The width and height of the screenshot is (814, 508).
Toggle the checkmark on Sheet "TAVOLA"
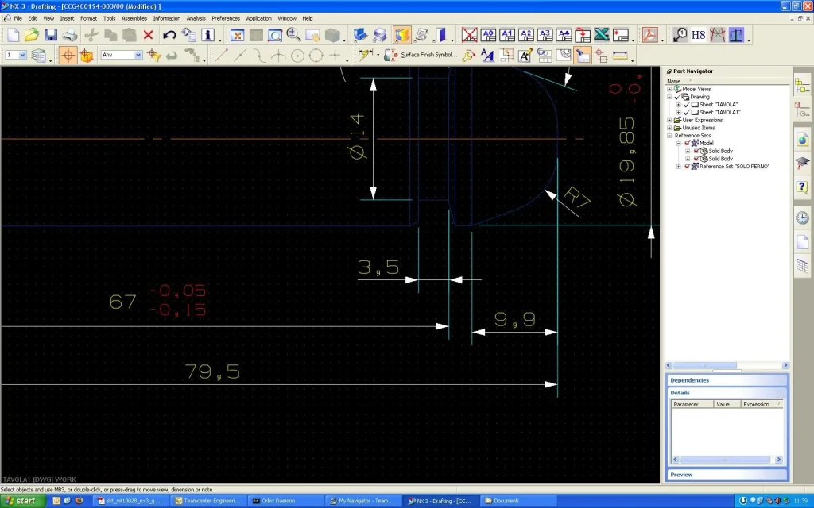click(x=686, y=105)
